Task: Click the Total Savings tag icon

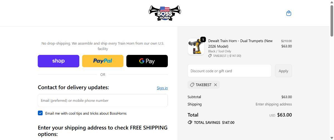Action: [x=190, y=122]
